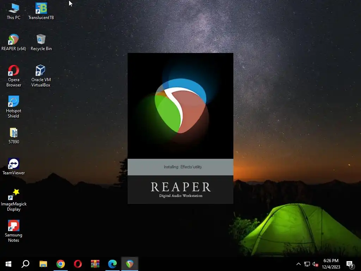
Task: Open the Windows Start menu
Action: (8, 264)
